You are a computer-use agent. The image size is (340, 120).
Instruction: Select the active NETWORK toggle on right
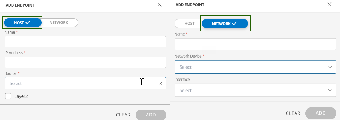click(225, 24)
